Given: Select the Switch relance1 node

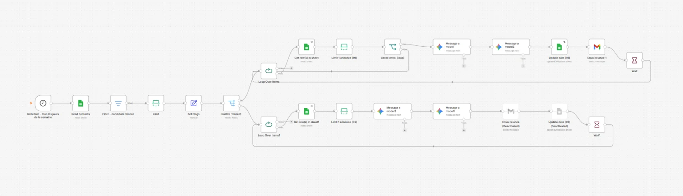Looking at the screenshot, I should (231, 103).
